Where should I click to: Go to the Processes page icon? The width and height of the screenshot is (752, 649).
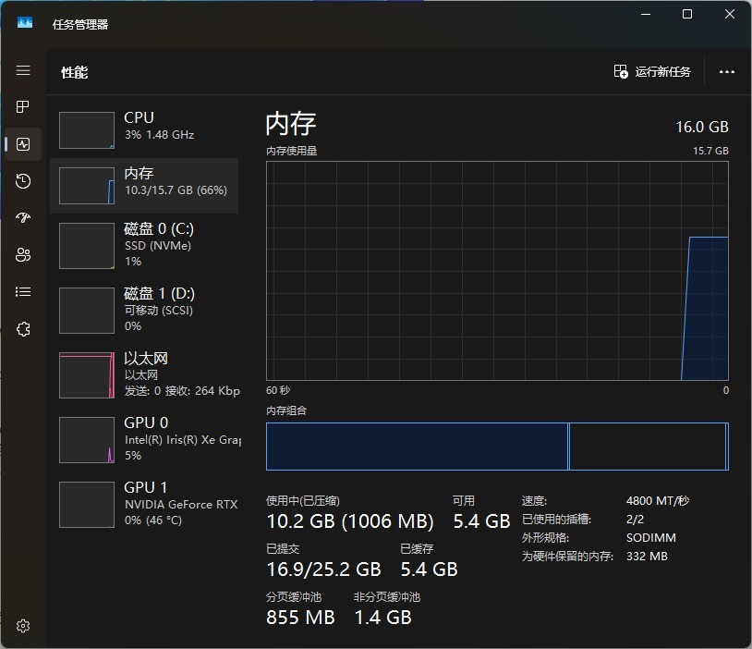(23, 106)
